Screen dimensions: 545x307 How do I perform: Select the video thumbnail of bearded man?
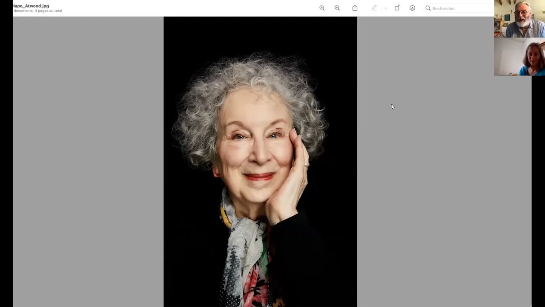[519, 19]
